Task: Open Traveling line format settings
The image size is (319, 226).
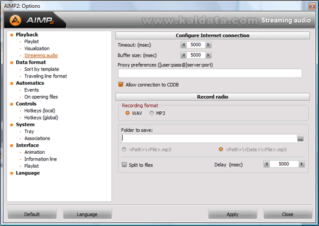Action: 46,76
